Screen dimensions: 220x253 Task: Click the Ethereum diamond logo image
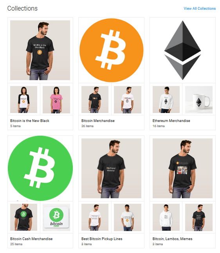click(x=182, y=50)
